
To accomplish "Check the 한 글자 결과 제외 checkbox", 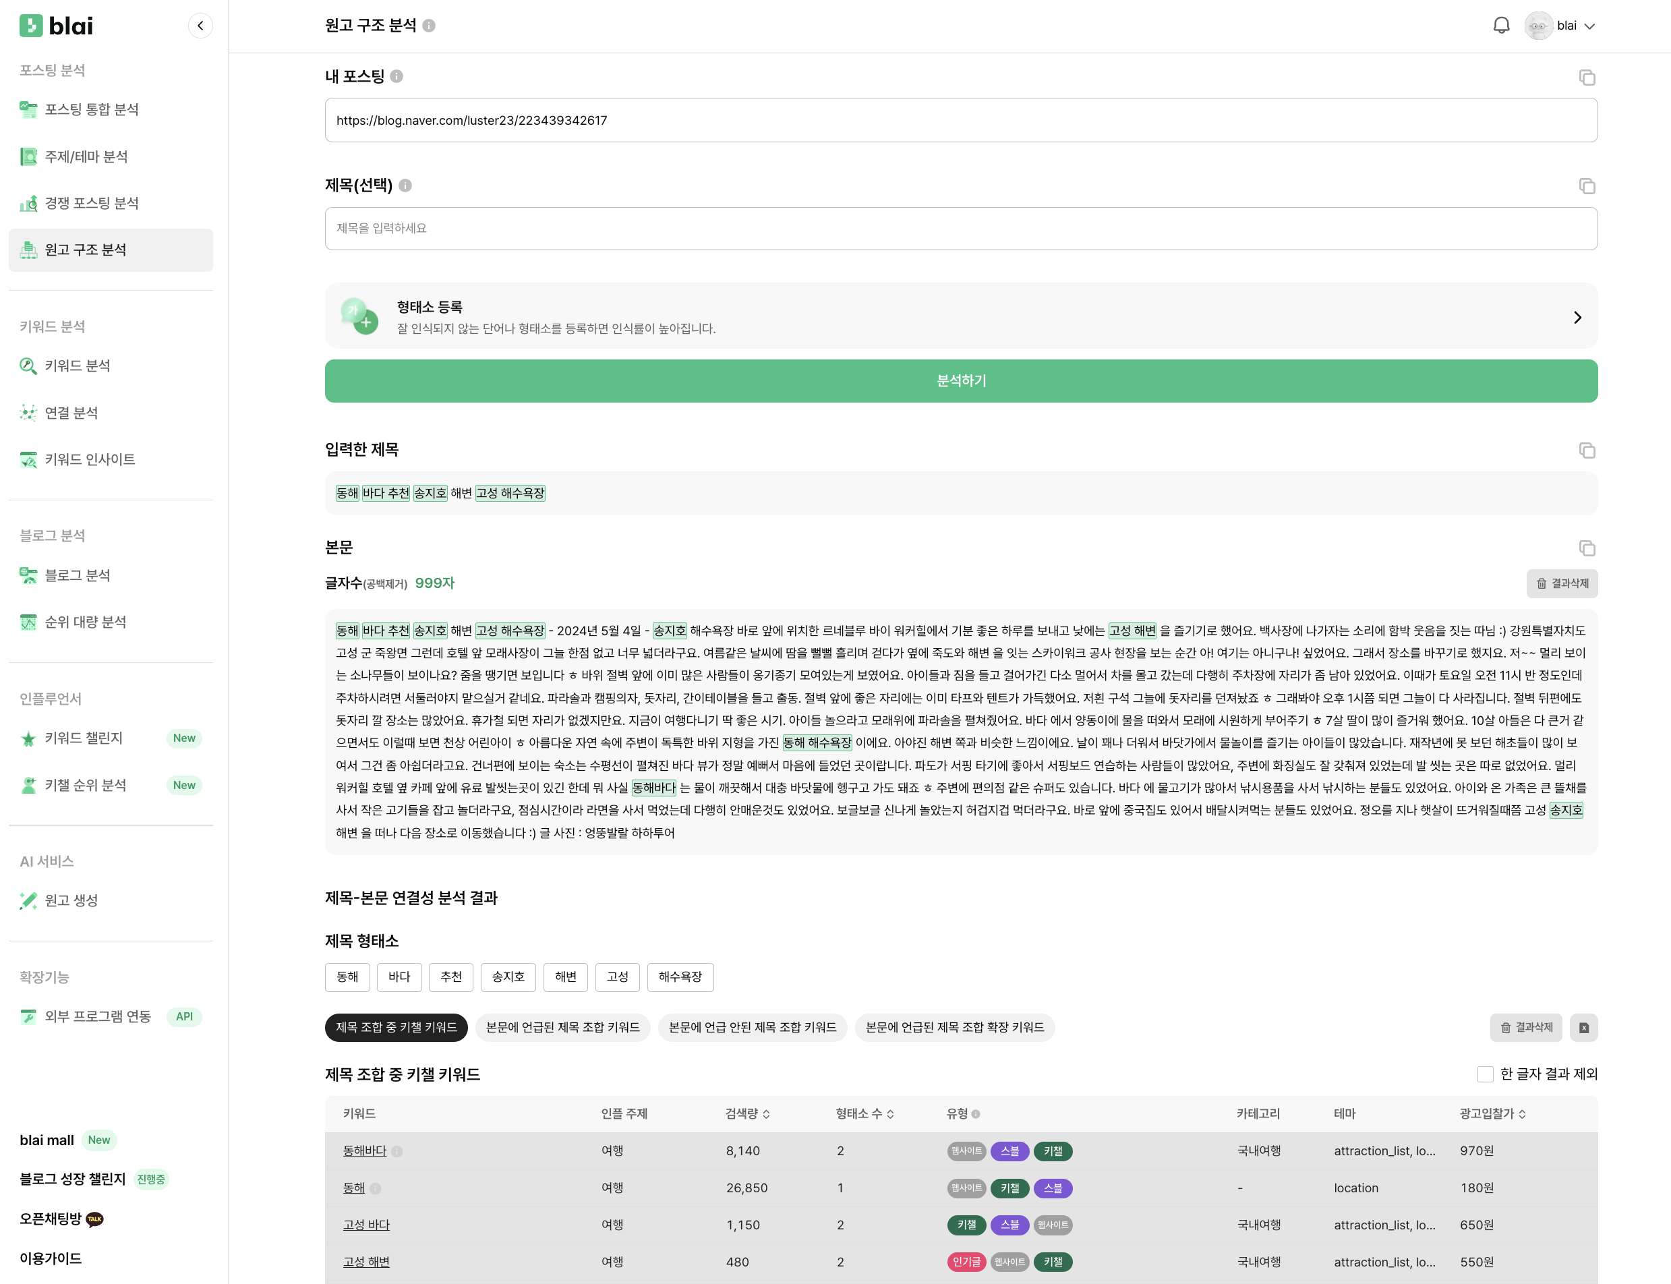I will [x=1485, y=1074].
